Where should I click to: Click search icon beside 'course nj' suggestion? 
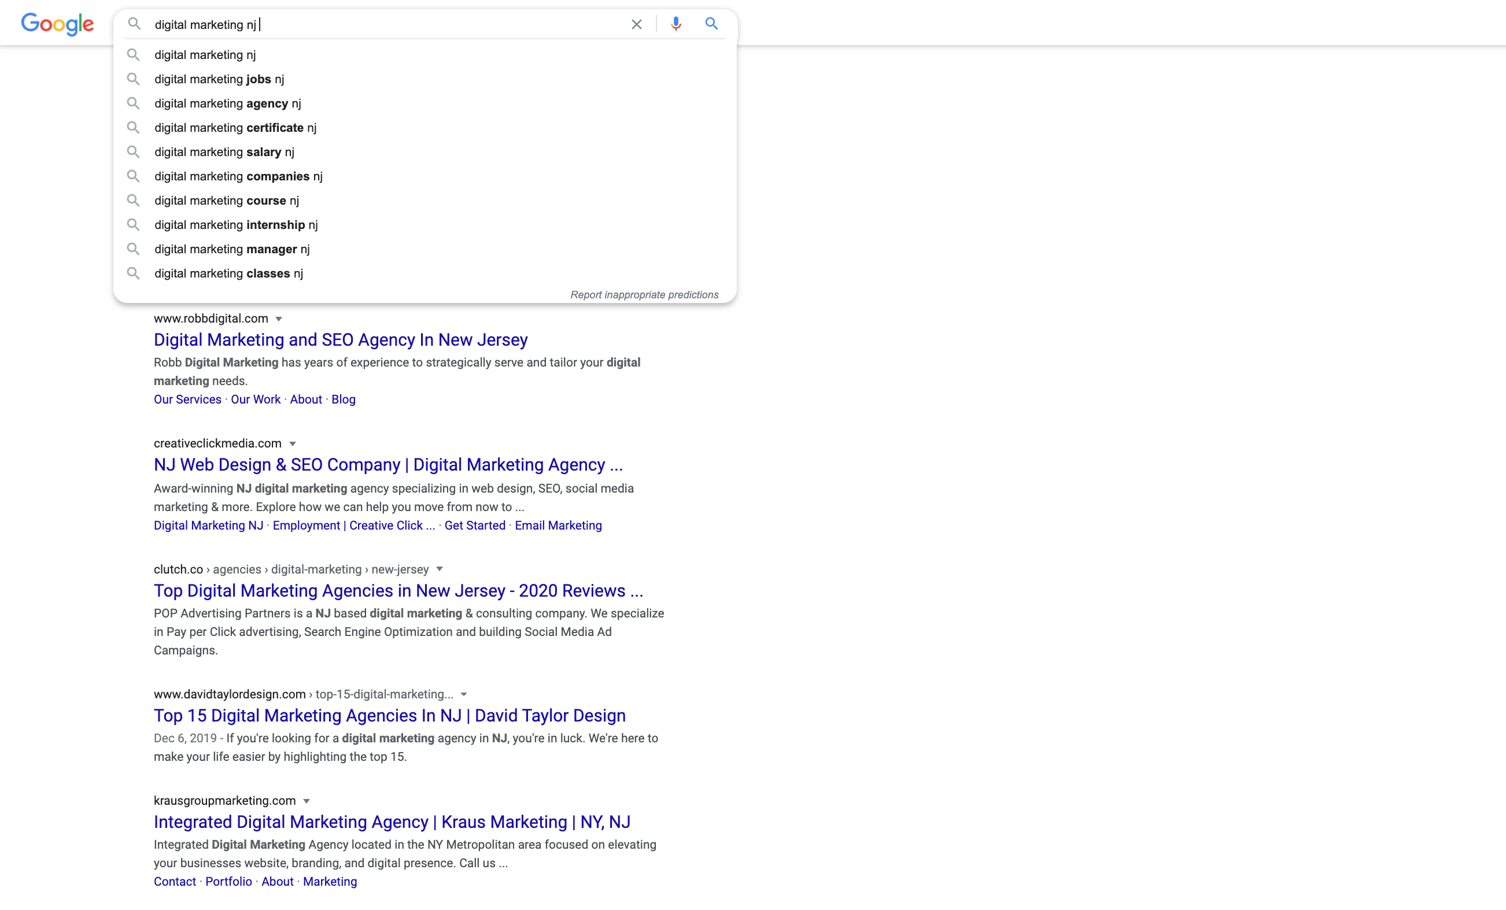tap(132, 201)
